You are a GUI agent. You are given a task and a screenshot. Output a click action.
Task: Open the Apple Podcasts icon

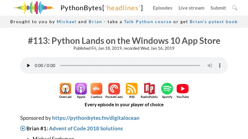click(81, 89)
